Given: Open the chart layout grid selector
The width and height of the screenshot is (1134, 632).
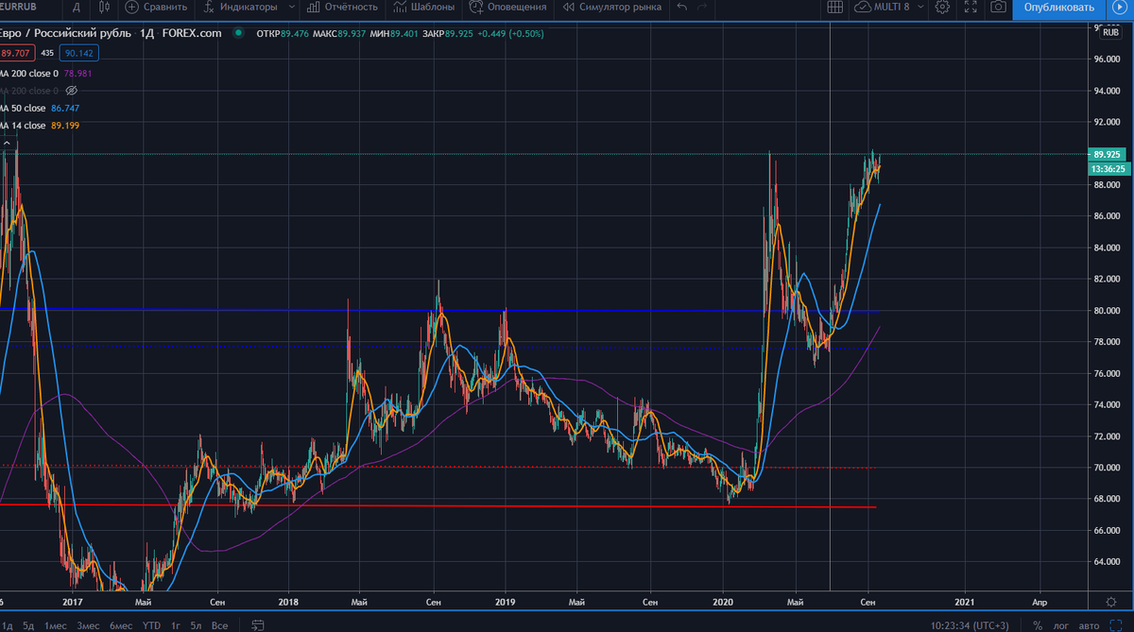Looking at the screenshot, I should (x=835, y=8).
